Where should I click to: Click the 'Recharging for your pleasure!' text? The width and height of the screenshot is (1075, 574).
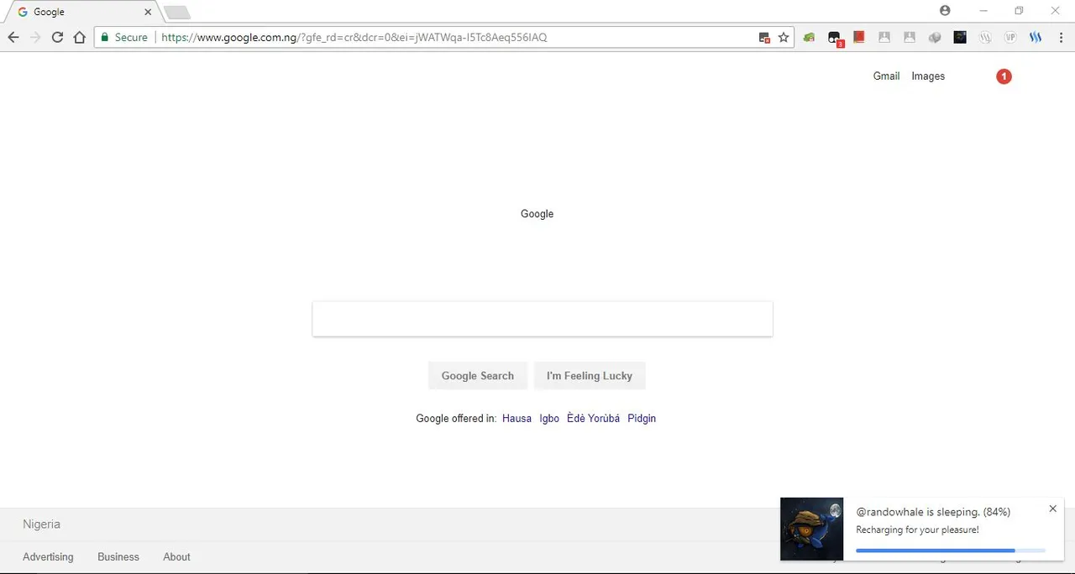pyautogui.click(x=917, y=530)
